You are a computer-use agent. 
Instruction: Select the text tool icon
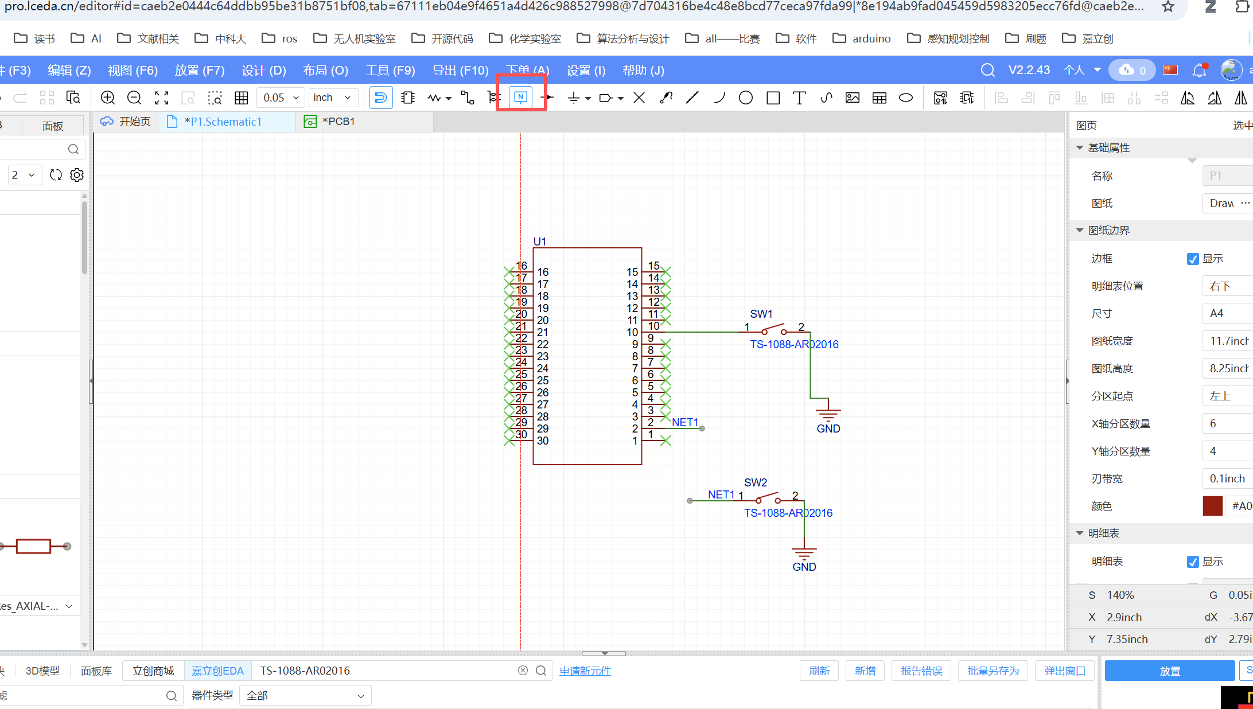click(799, 98)
